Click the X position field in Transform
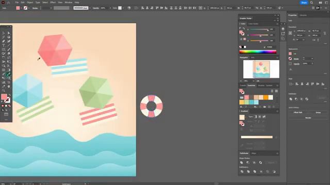Screen dimensions: 330x185 [301, 31]
